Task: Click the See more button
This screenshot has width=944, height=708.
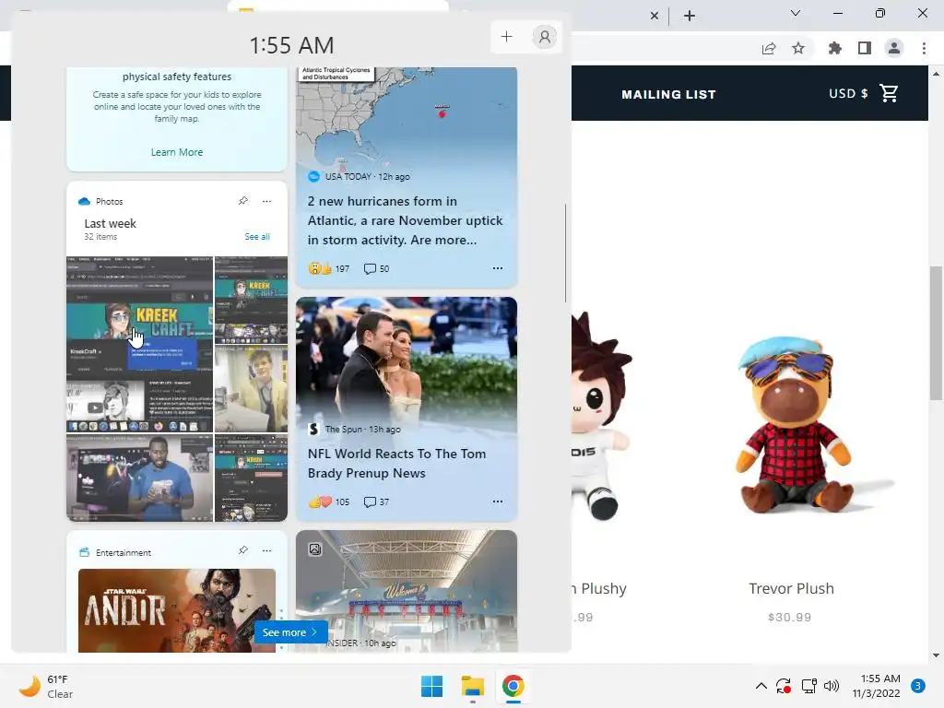Action: pos(290,632)
